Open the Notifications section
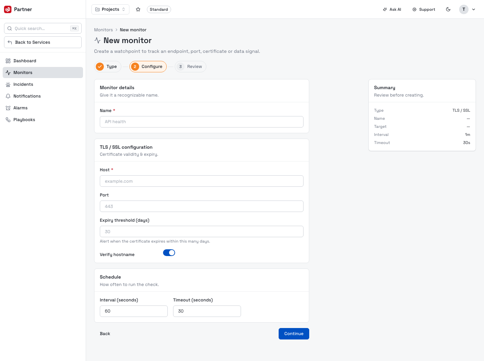Viewport: 484px width, 361px height. pyautogui.click(x=43, y=96)
